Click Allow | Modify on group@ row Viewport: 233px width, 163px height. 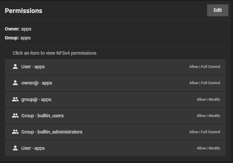pos(208,99)
